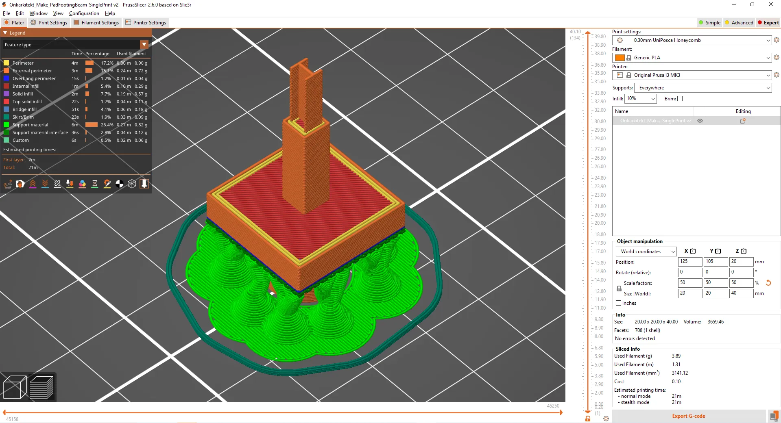Open the Feature type view dropdown
781x423 pixels.
click(76, 44)
